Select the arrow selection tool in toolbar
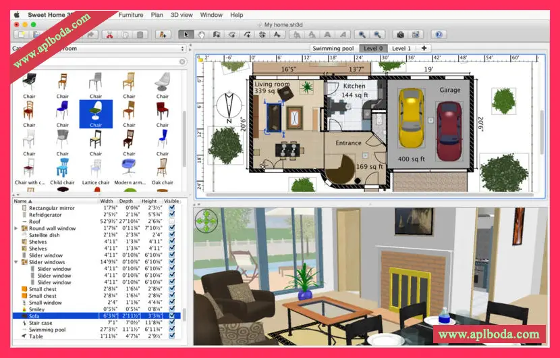The width and height of the screenshot is (560, 358). [186, 34]
